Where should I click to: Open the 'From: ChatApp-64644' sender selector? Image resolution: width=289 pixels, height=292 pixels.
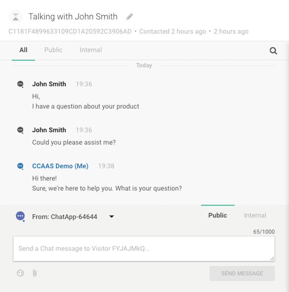click(x=65, y=216)
